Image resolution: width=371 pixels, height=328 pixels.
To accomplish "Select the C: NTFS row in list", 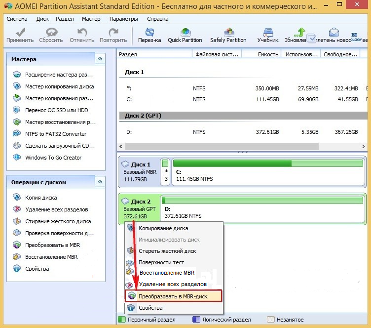I will pos(243,99).
